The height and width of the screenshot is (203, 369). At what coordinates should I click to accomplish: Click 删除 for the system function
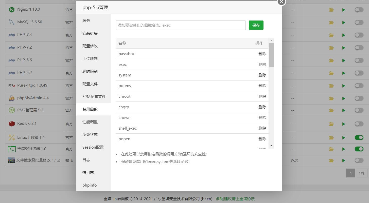[x=262, y=75]
